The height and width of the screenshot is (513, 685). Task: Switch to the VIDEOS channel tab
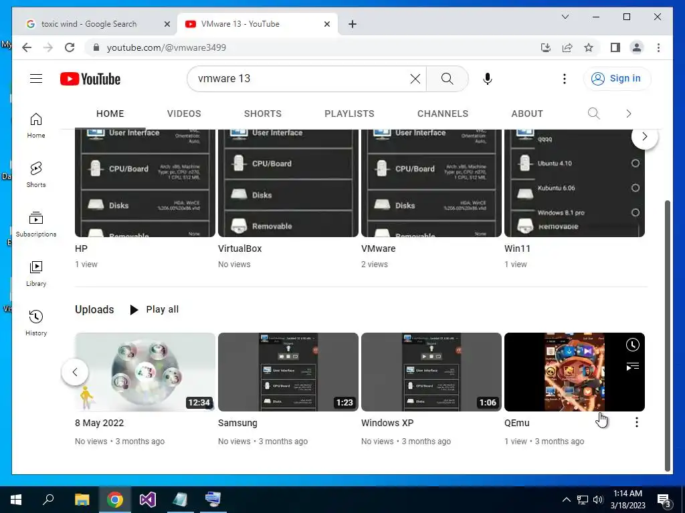click(x=184, y=114)
